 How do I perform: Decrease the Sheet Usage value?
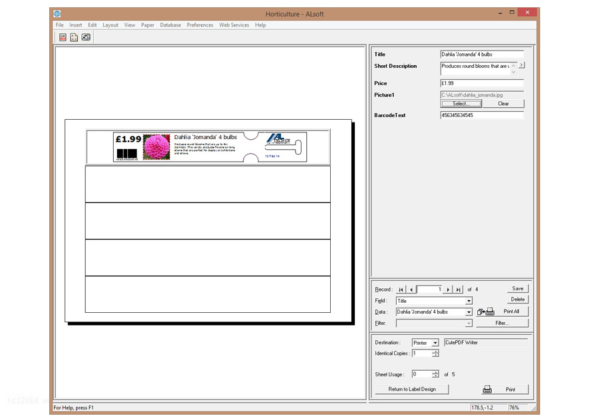[x=435, y=377]
